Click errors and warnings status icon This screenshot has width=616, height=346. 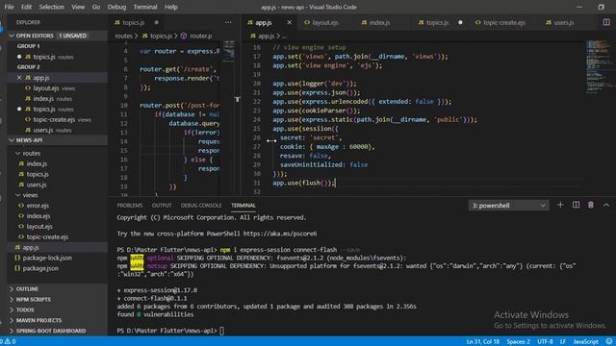(x=8, y=342)
